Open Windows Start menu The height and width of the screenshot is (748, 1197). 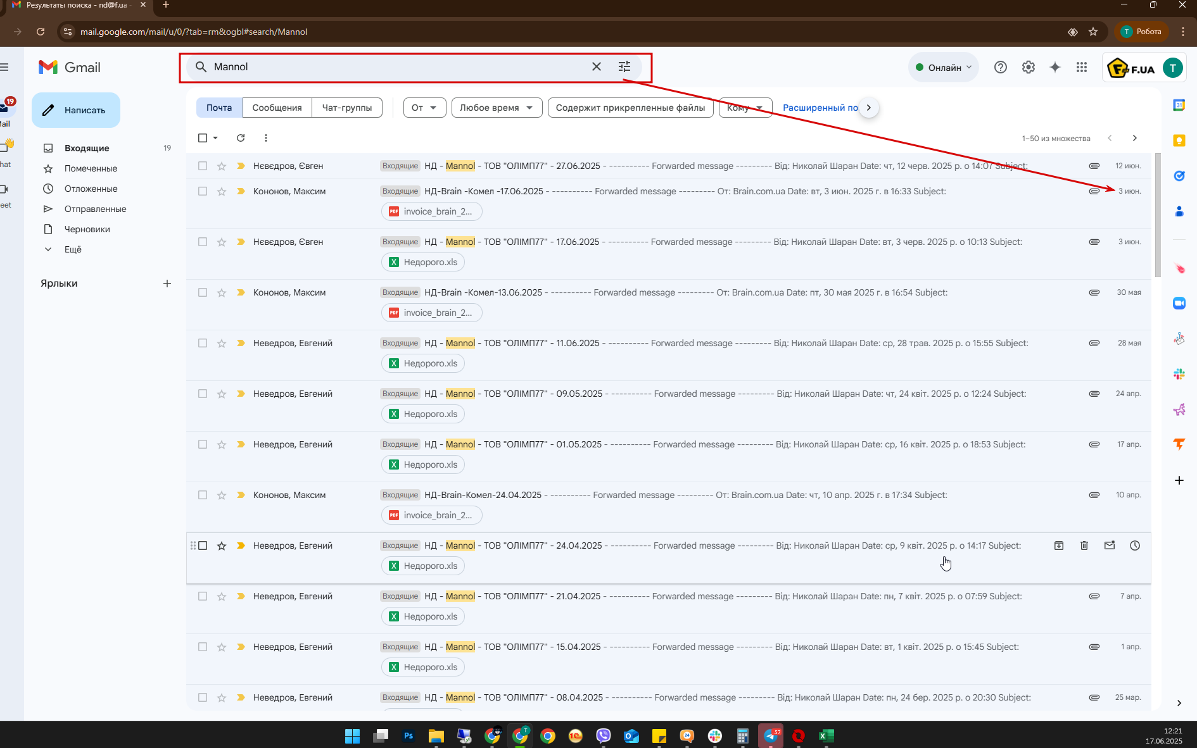pos(353,735)
